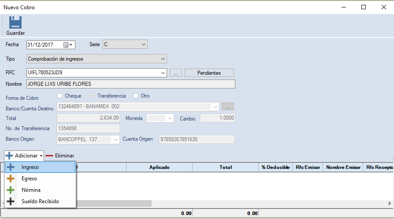
Task: Click the blue plus Ingreso icon
Action: pyautogui.click(x=11, y=167)
